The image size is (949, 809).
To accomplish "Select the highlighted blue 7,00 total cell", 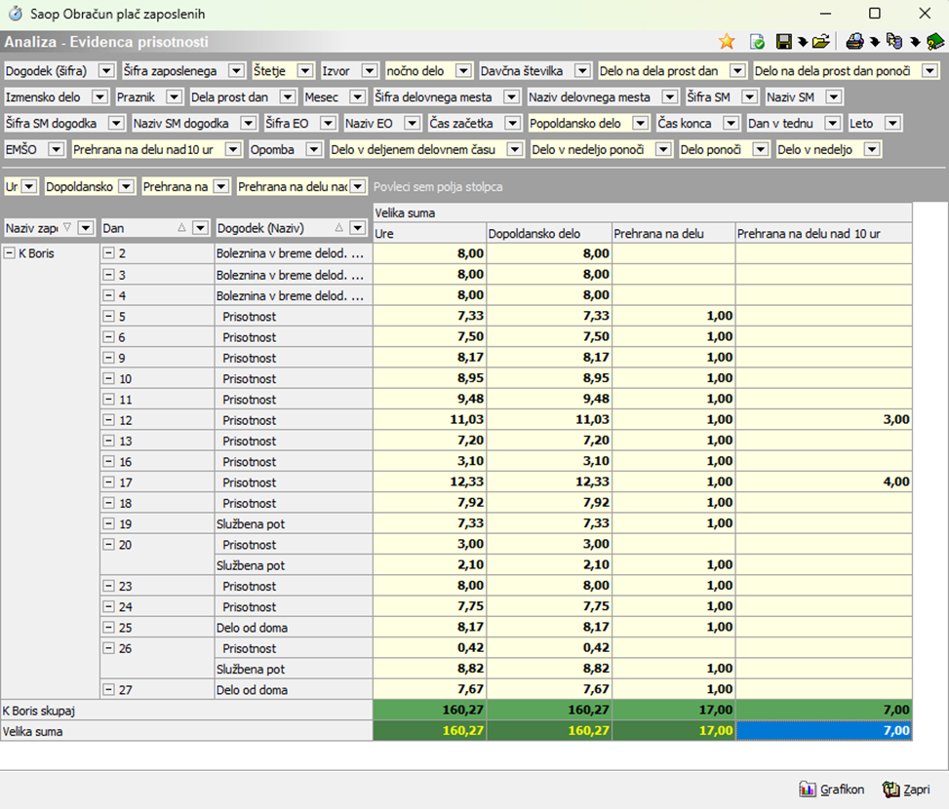I will click(824, 731).
